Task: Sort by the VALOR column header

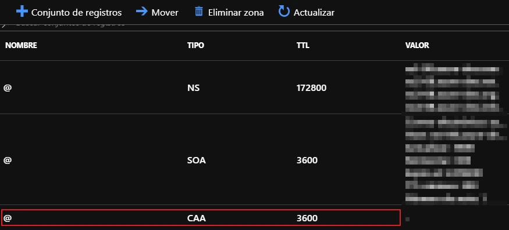Action: (x=417, y=46)
